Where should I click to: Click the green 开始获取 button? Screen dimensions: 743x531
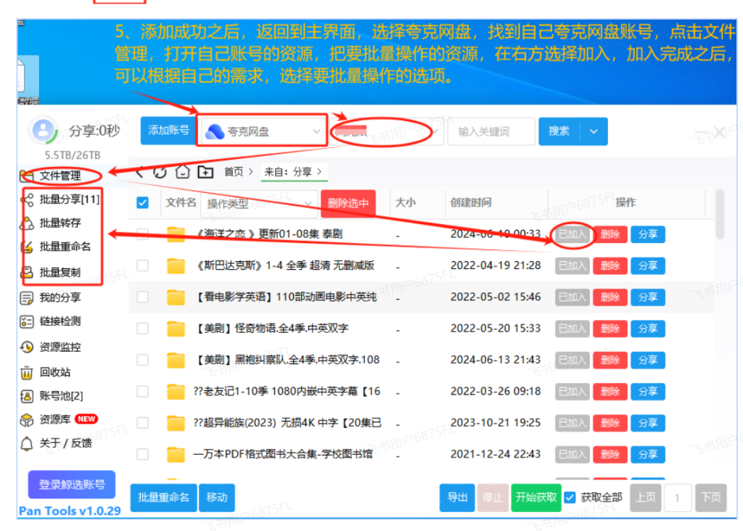(x=535, y=497)
